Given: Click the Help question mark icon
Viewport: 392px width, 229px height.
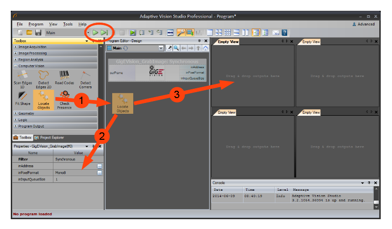Looking at the screenshot, I should pos(284,32).
